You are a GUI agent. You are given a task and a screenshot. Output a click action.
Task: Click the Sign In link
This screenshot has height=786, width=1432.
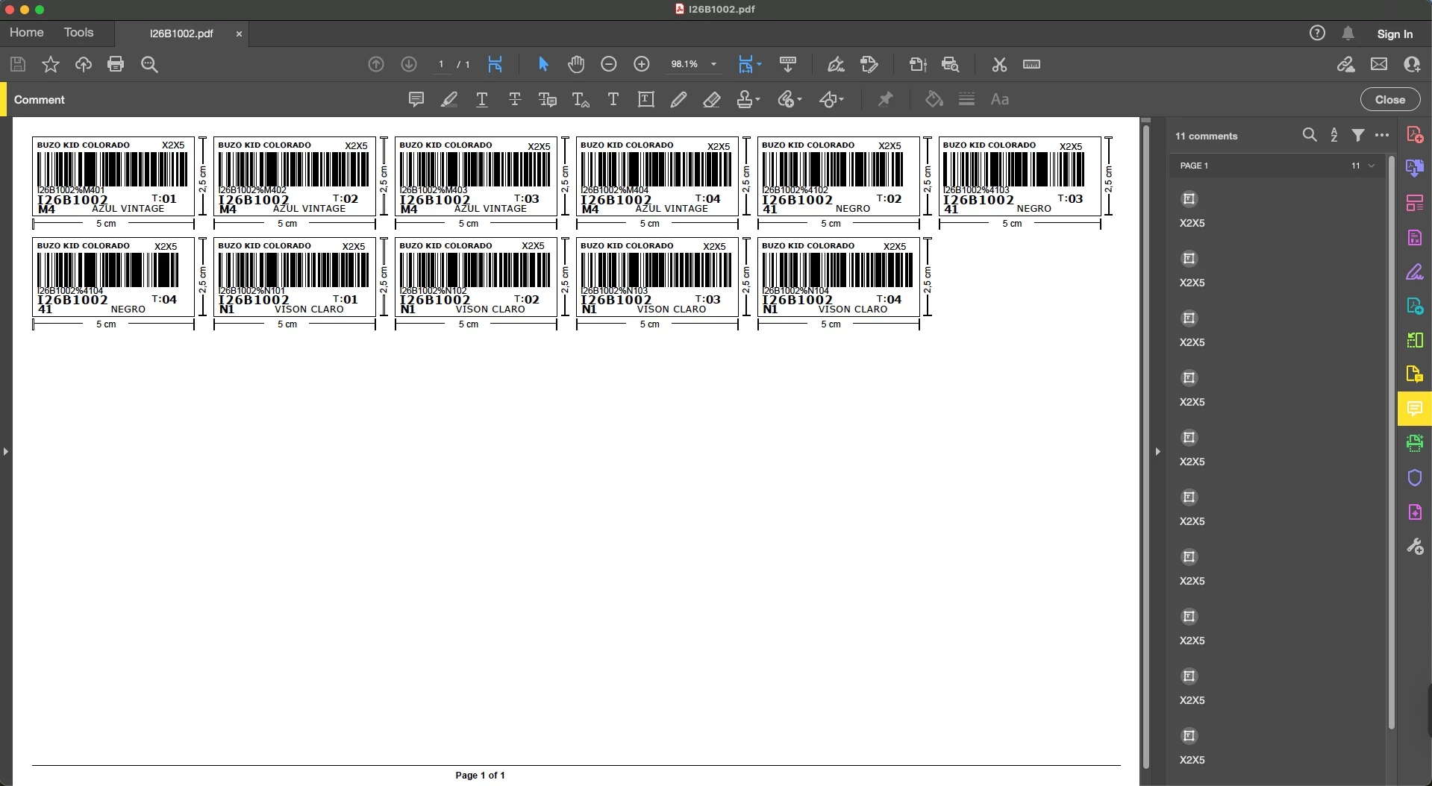coord(1395,34)
